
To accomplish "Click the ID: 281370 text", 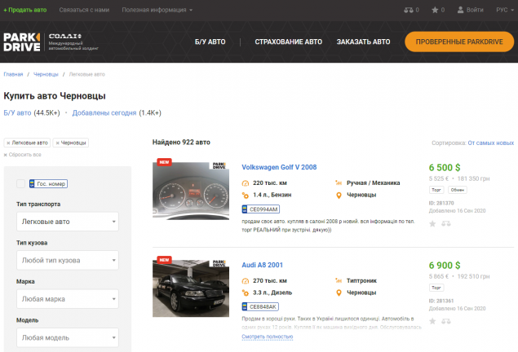I will tap(441, 203).
